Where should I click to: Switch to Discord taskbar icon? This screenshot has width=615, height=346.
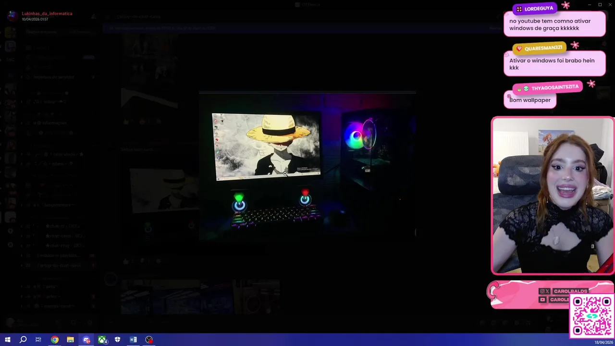click(x=86, y=340)
